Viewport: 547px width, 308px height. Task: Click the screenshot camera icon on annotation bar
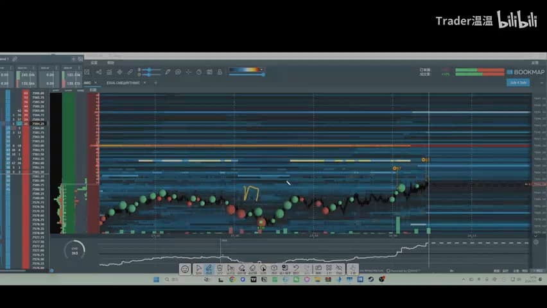click(318, 269)
